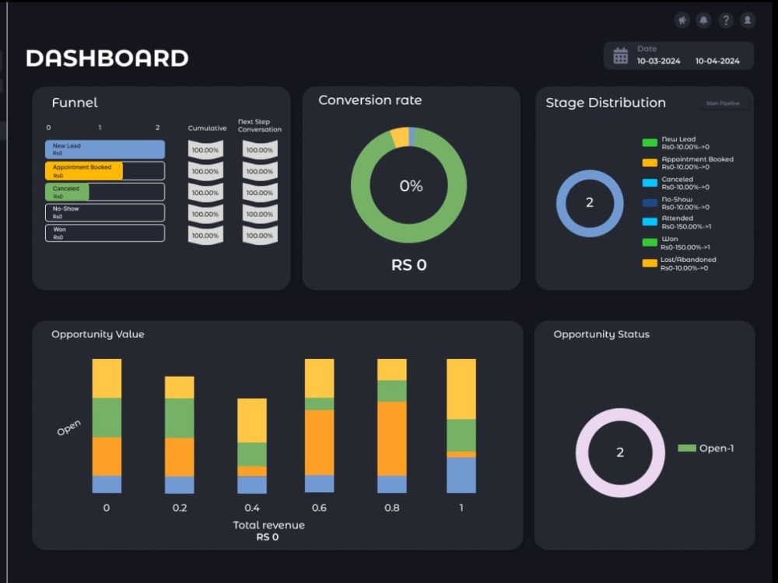Click the stacked bar at 0.8
Screen dimensions: 778x583
click(391, 426)
